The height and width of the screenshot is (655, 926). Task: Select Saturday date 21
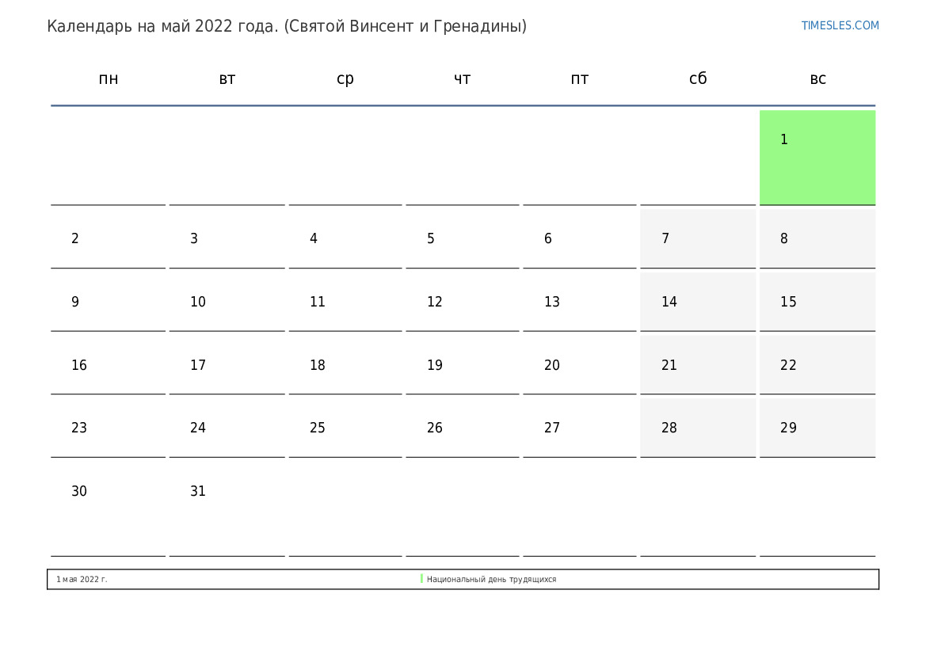tap(697, 364)
